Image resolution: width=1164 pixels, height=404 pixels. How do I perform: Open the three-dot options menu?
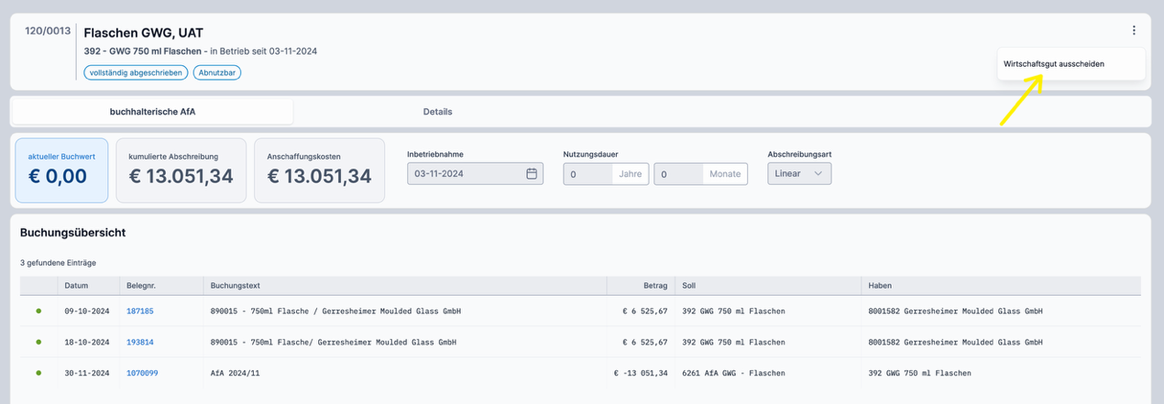click(x=1134, y=30)
